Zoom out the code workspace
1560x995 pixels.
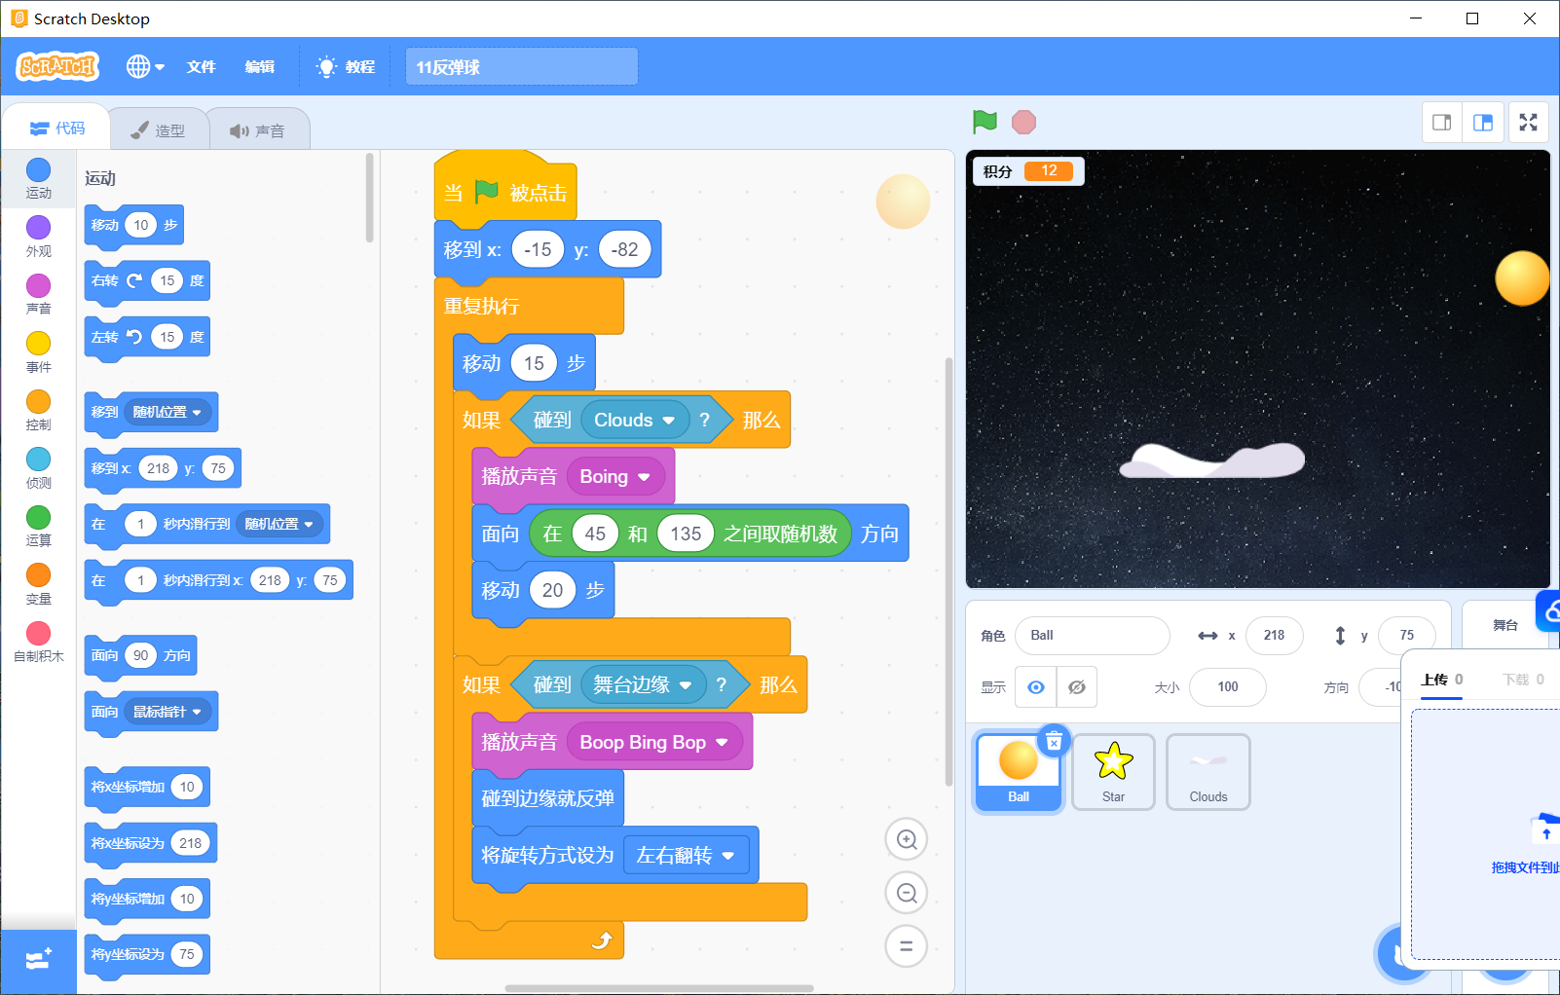pyautogui.click(x=907, y=893)
